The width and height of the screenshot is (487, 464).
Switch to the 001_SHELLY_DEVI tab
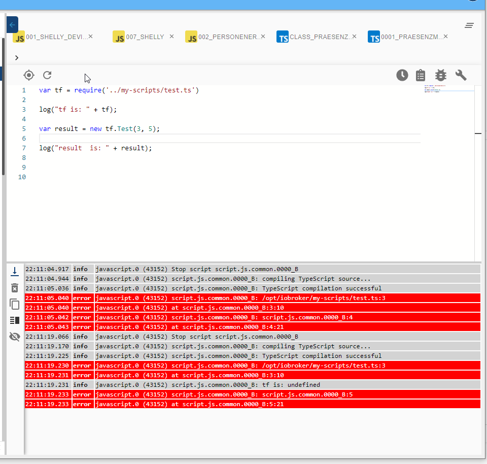56,37
